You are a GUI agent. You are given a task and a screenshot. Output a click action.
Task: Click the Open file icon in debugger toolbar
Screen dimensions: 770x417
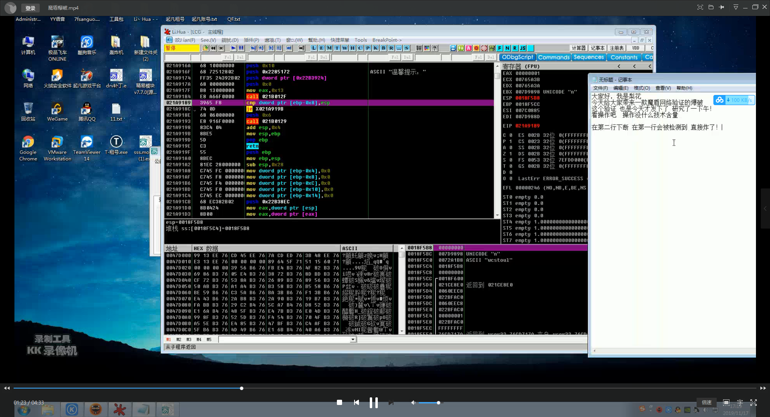[x=205, y=48]
